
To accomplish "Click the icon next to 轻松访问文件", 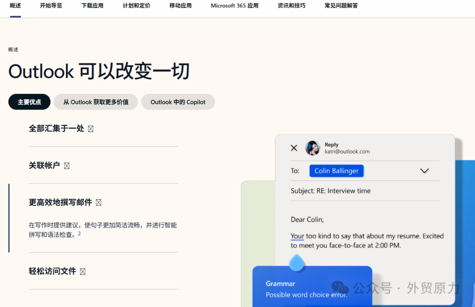I will 83,271.
